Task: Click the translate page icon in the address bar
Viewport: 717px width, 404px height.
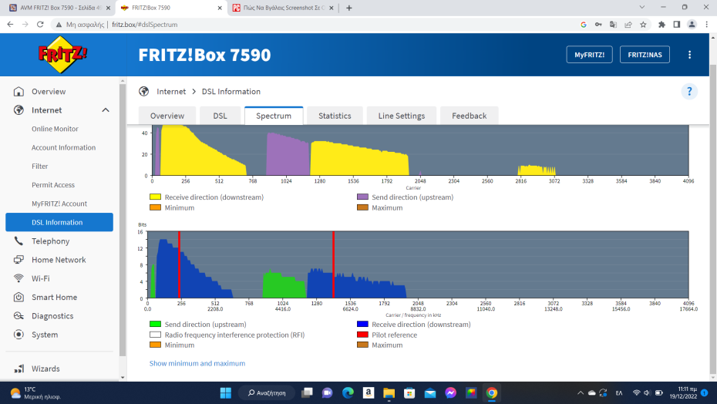Action: point(613,25)
